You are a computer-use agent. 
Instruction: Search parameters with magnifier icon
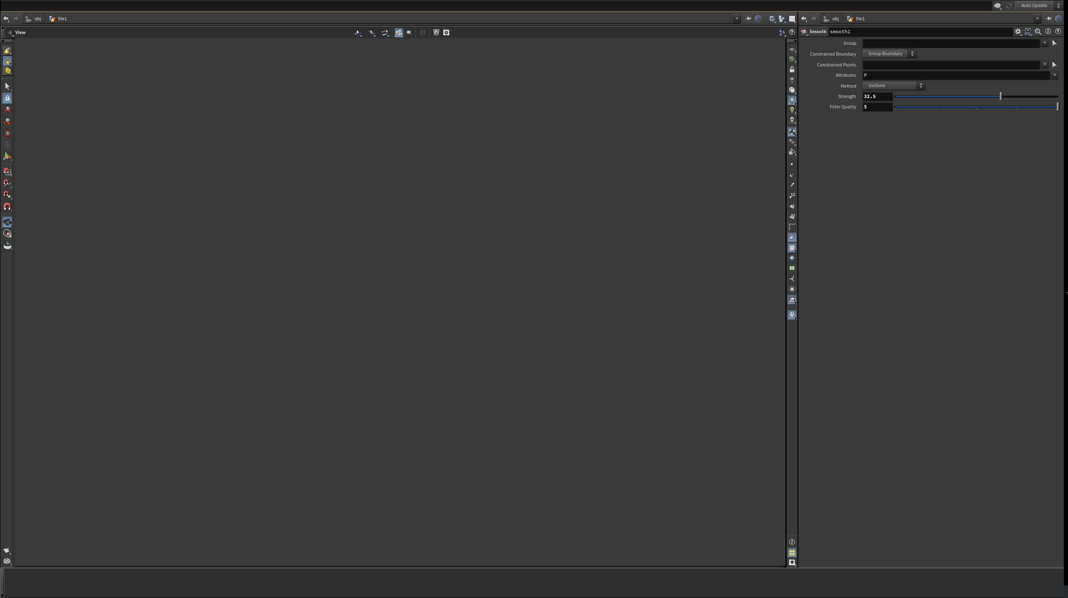point(1038,32)
